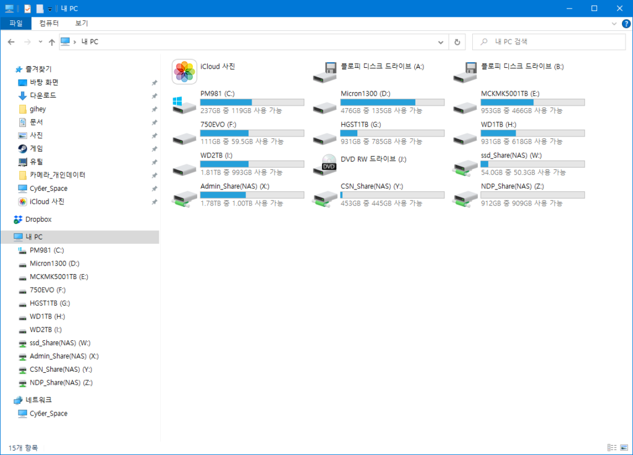Open the recent locations dropdown arrow
This screenshot has width=633, height=455.
40,42
